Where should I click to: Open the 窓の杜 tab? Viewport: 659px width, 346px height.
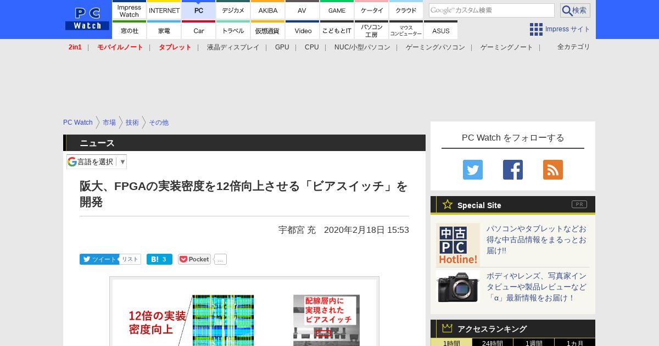click(129, 31)
